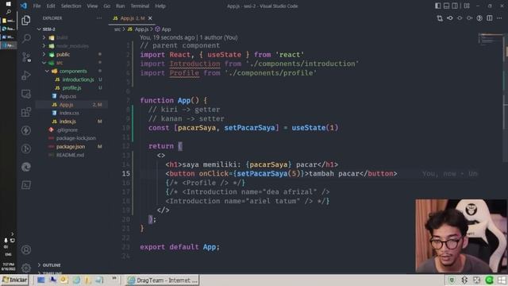Open the lightning bolt extension in activity bar
Viewport: 508px width, 286px height.
pyautogui.click(x=26, y=130)
